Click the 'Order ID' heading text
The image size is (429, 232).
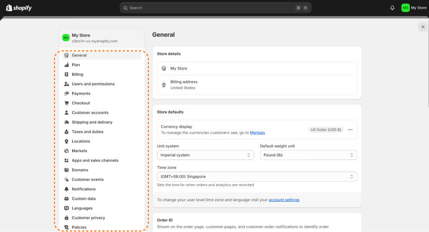click(x=165, y=220)
